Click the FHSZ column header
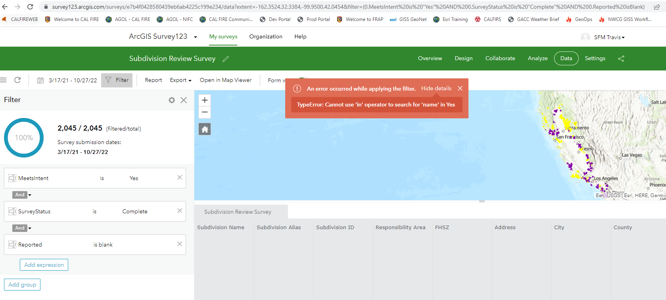The height and width of the screenshot is (300, 666). 442,227
